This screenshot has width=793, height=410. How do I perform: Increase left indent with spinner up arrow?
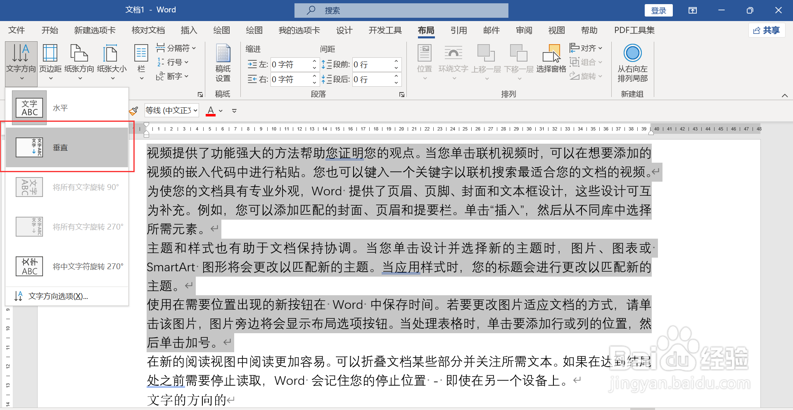314,61
